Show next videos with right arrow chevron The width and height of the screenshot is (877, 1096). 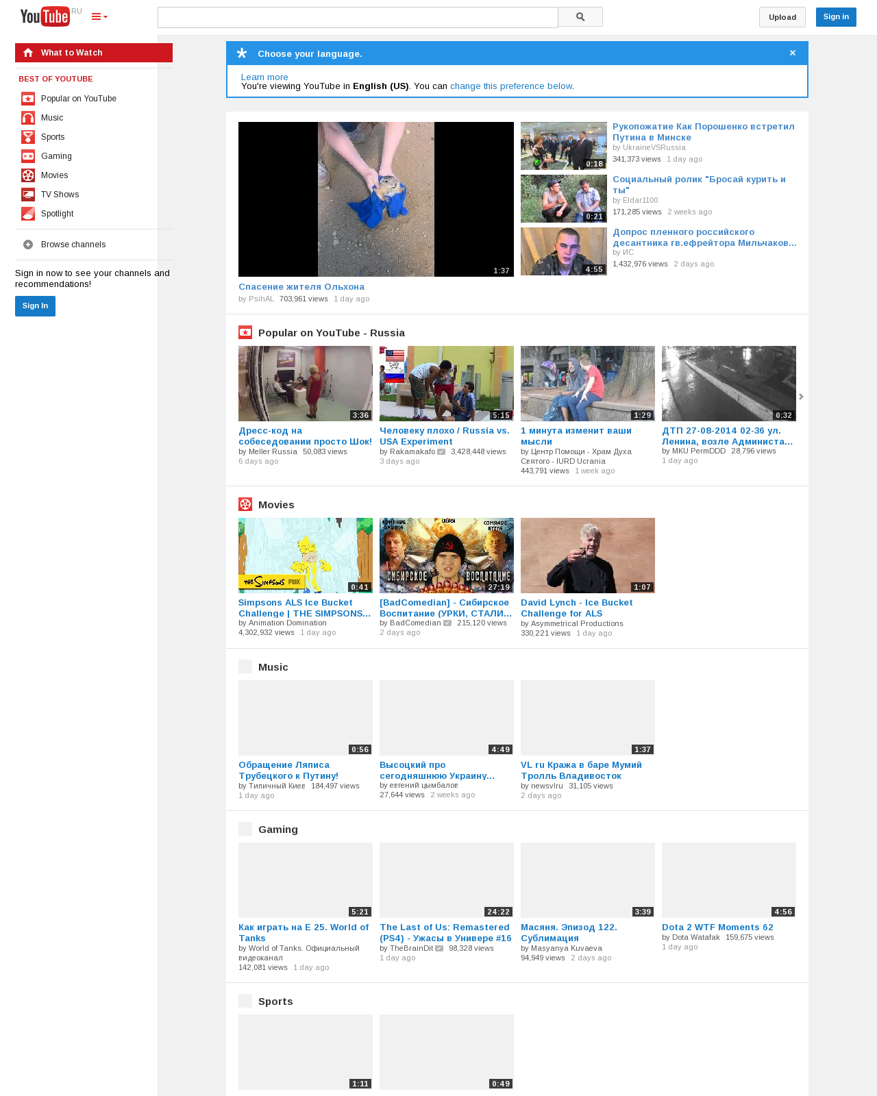(801, 397)
